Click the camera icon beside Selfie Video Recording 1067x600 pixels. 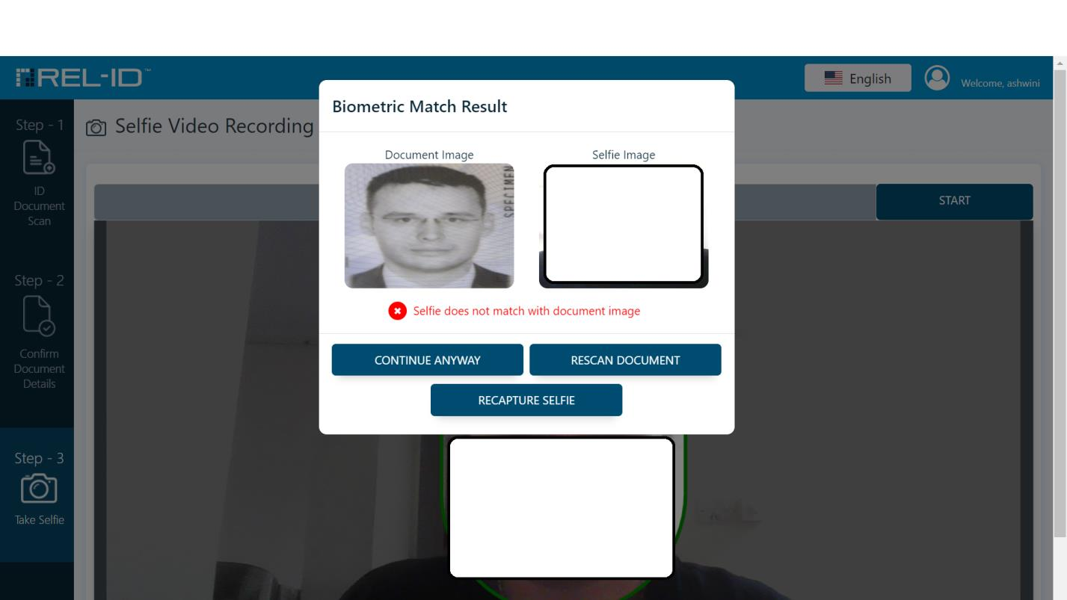point(96,128)
